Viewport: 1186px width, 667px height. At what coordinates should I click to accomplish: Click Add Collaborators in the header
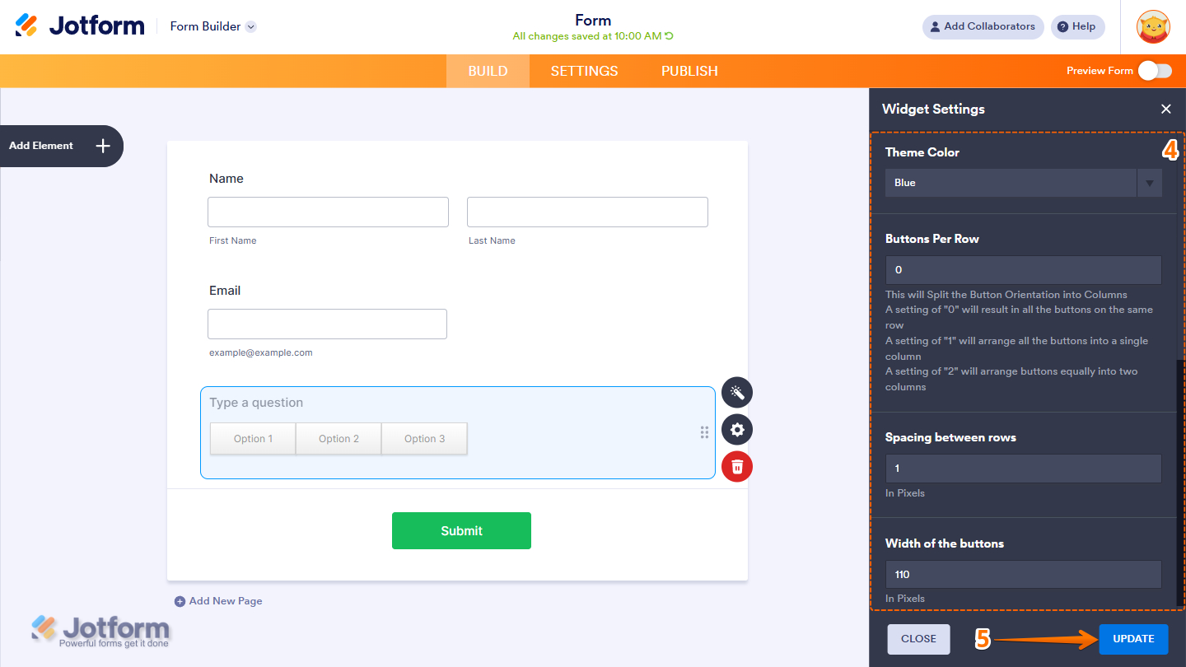click(983, 26)
